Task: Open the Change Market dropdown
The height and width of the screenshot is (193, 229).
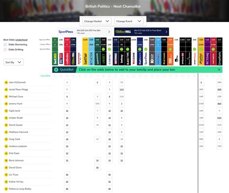Action: [x=97, y=21]
